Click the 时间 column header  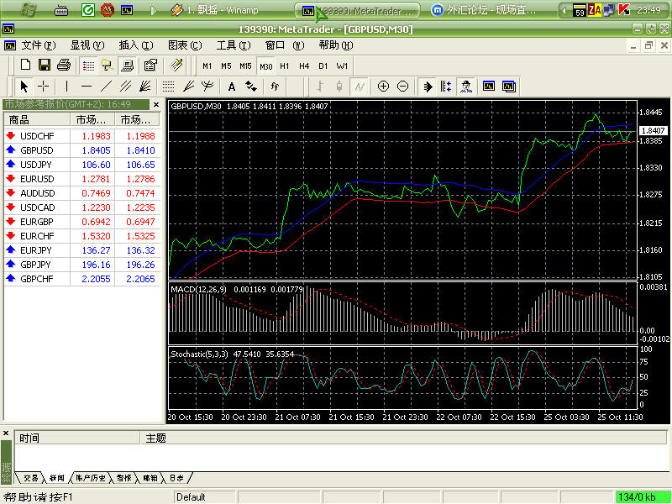coord(29,438)
